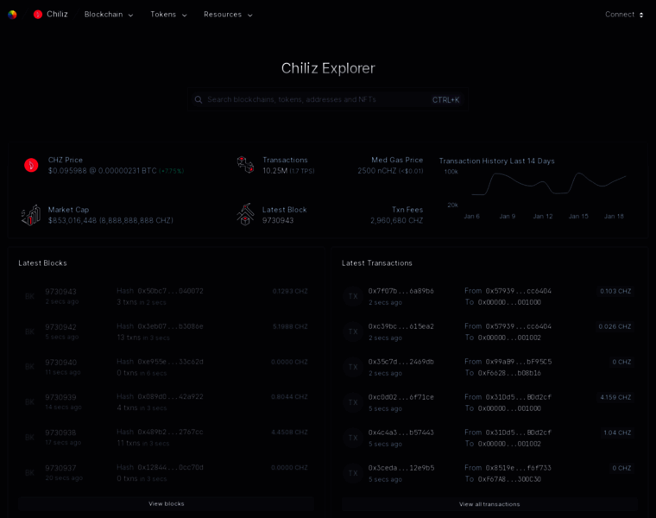Open From address 0x8519e...f6f733
The height and width of the screenshot is (518, 656).
(x=519, y=468)
